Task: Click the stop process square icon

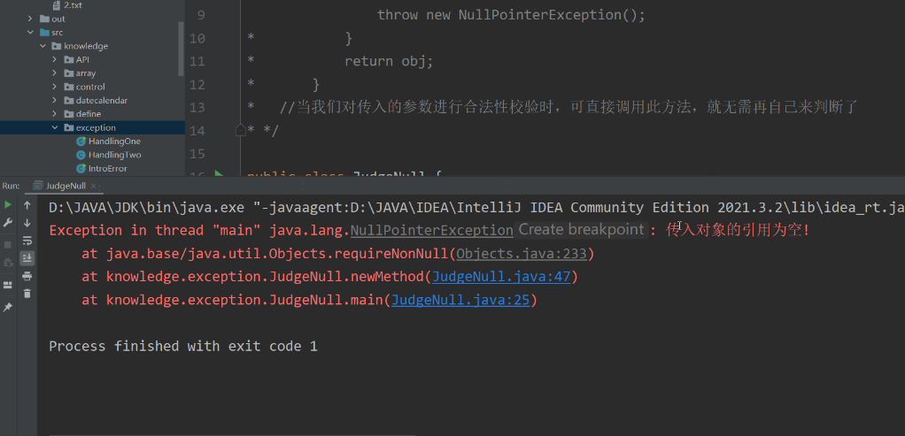Action: [8, 244]
